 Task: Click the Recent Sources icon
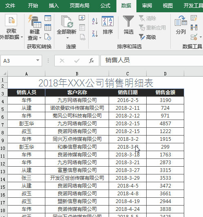(x=48, y=37)
